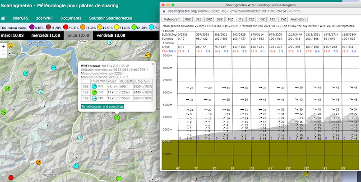Zoom in the map with plus button
The height and width of the screenshot is (182, 361).
click(4, 47)
